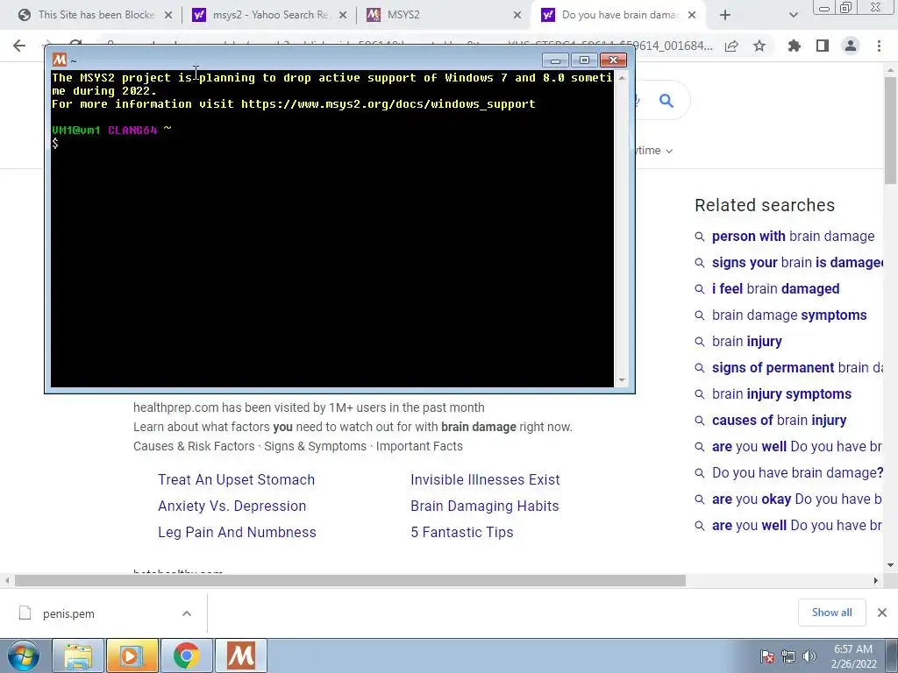Click the page vertical scrollbar thumb
898x673 pixels.
(x=890, y=131)
